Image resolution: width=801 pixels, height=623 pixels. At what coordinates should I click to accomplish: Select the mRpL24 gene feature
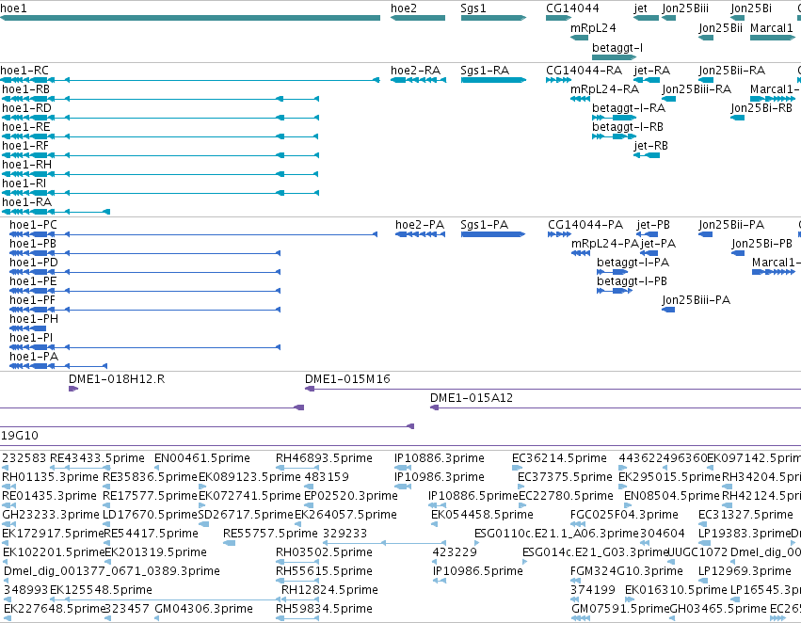point(579,38)
